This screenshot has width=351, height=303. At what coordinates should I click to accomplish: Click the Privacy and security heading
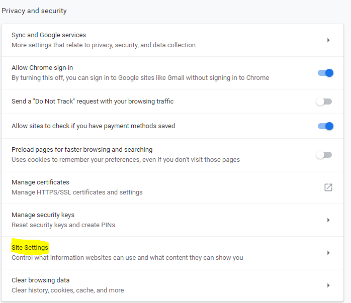click(x=34, y=11)
